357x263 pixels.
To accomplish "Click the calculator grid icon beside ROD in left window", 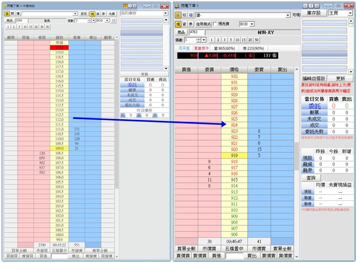I will pos(114,21).
